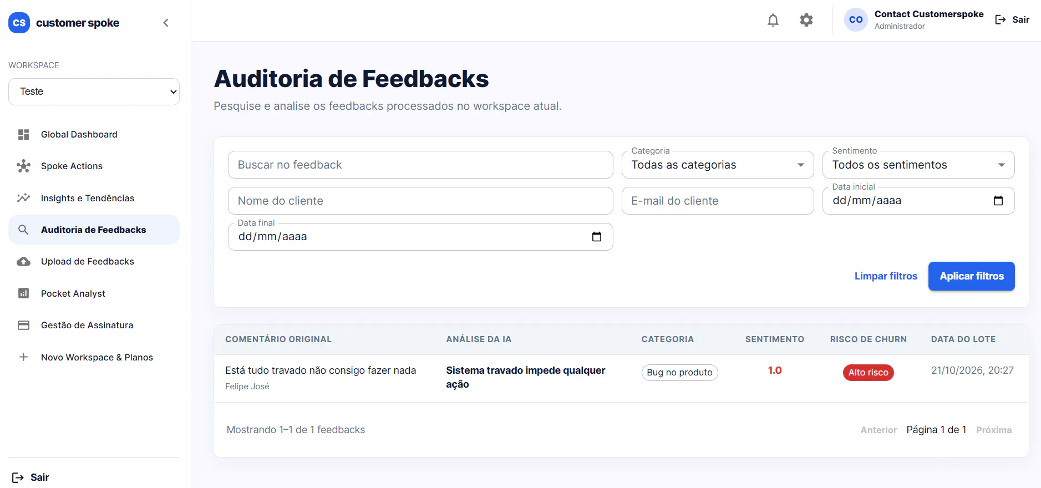Click the Auditoria de Feedbacks magnifier icon
This screenshot has height=488, width=1041.
click(x=23, y=230)
